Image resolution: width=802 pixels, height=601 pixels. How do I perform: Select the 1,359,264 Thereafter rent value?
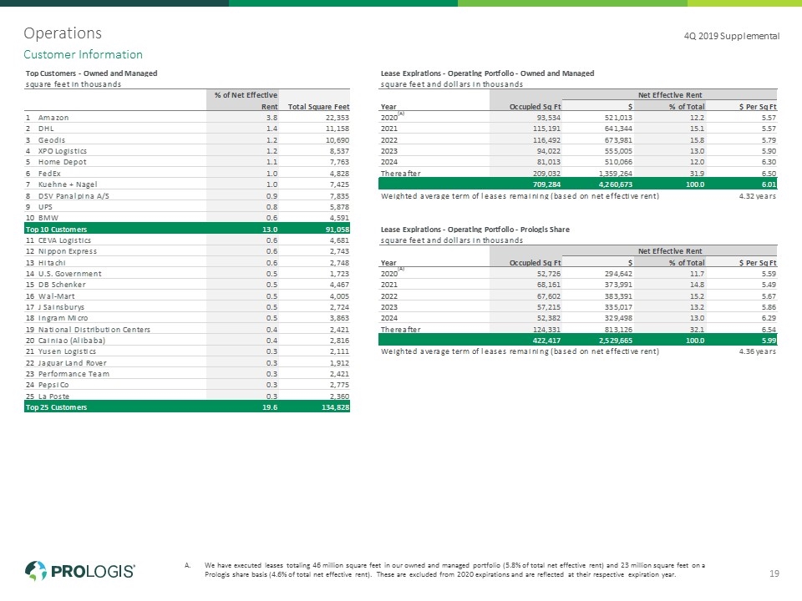(x=616, y=174)
